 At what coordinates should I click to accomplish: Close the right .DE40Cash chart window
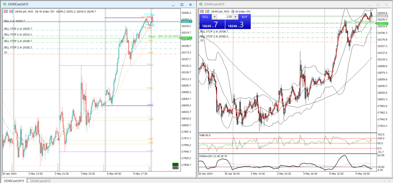click(386, 5)
